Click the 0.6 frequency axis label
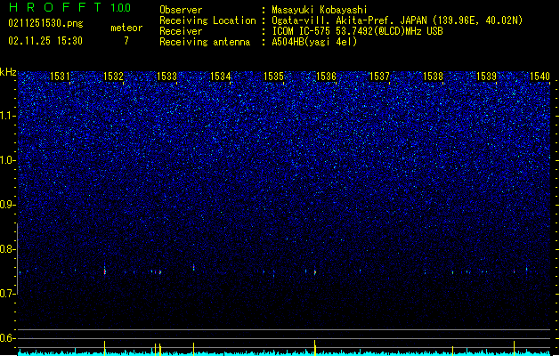The image size is (560, 356). 7,338
